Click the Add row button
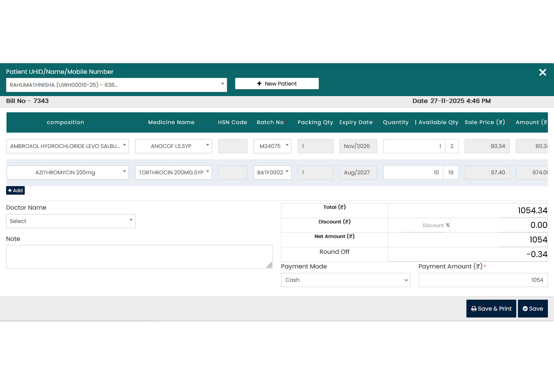Screen dimensions: 554x369 point(15,191)
